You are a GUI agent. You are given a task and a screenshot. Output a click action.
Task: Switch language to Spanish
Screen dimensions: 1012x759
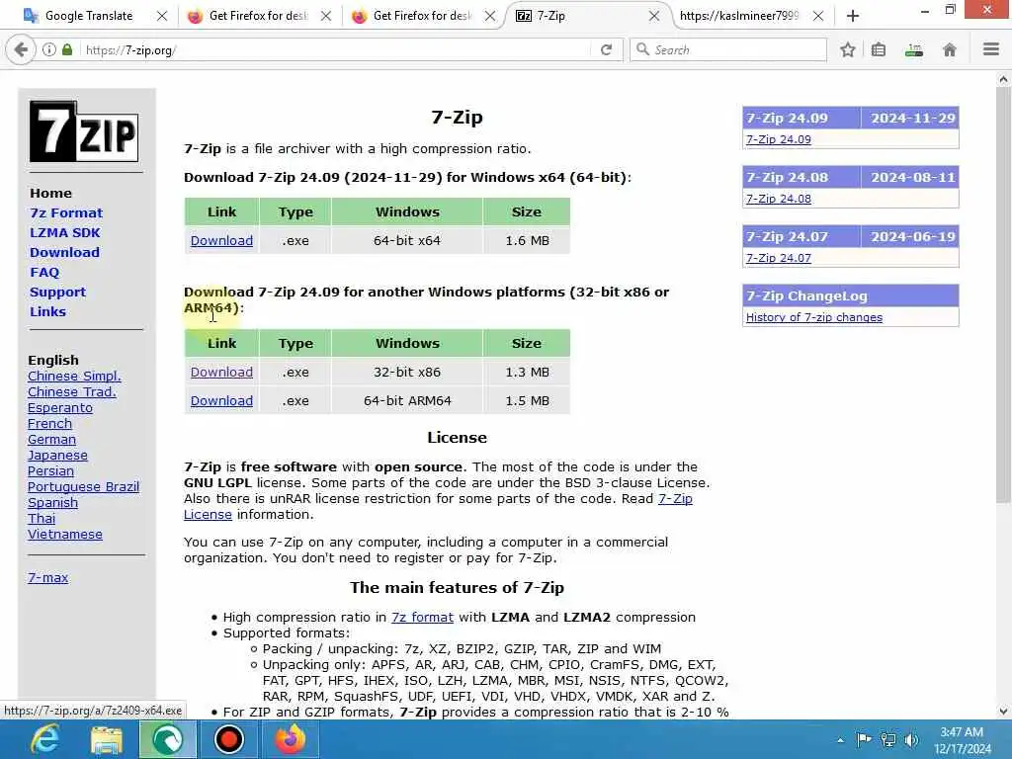52,503
